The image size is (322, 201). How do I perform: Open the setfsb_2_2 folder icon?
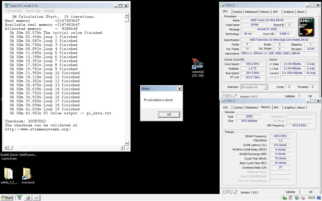(x=9, y=176)
